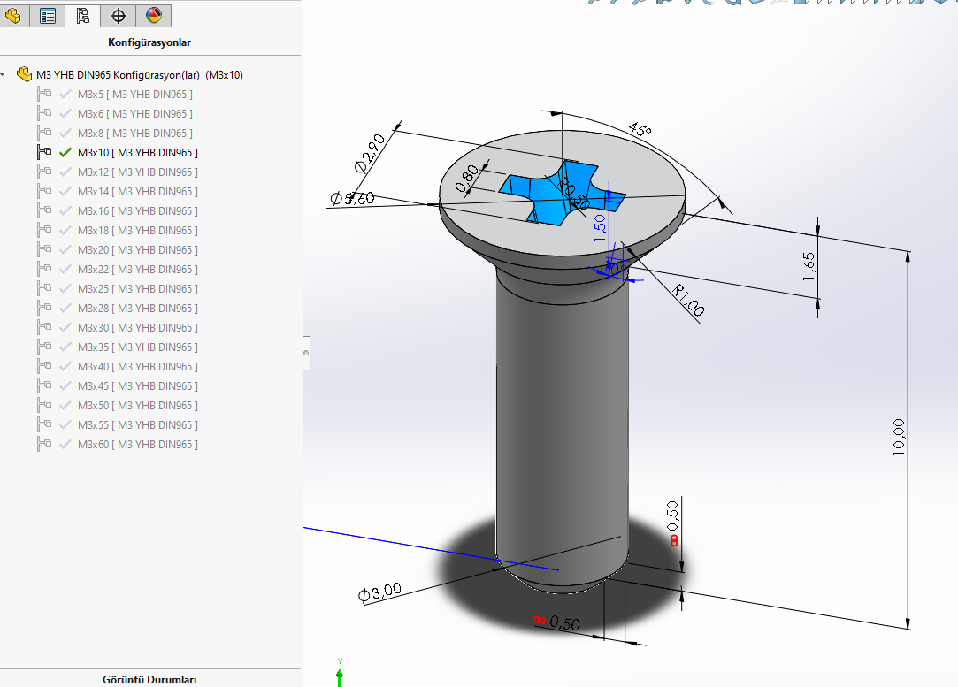This screenshot has width=958, height=687.
Task: Select the M3x60 configuration
Action: (x=137, y=445)
